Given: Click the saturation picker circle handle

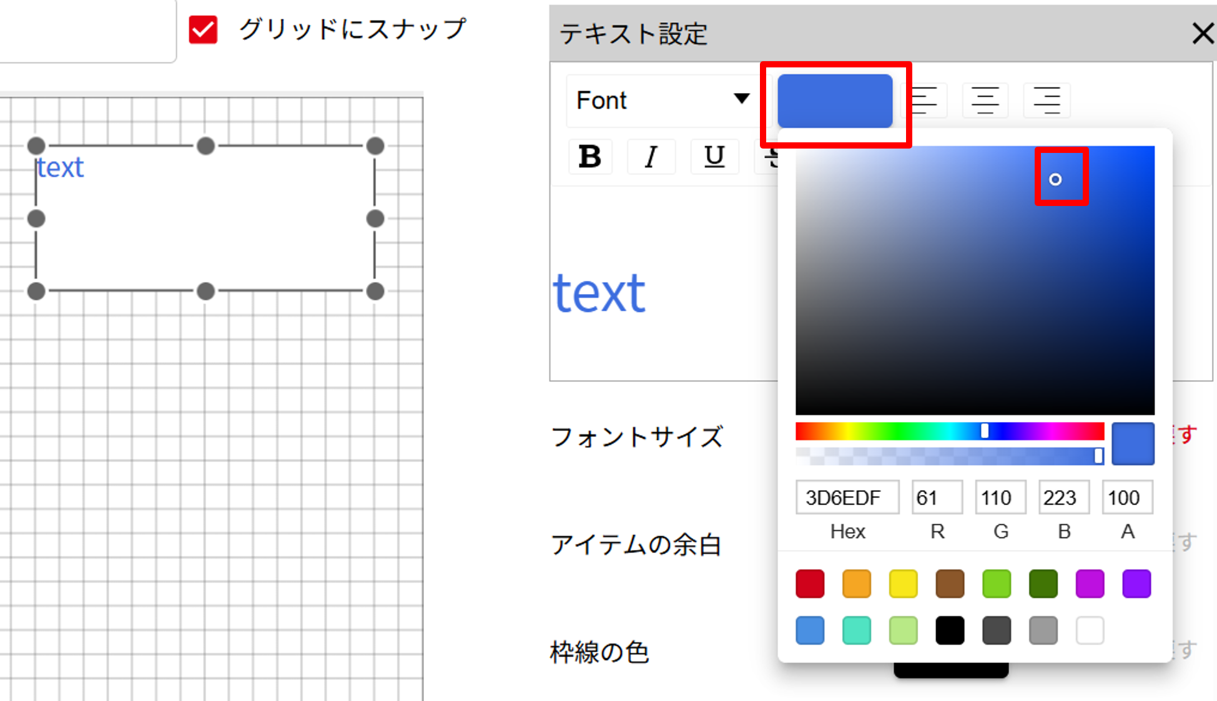Looking at the screenshot, I should (x=1055, y=180).
